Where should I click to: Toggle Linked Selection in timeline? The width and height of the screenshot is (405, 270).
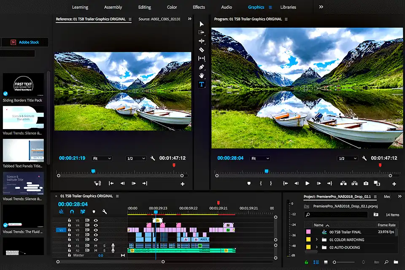83,212
